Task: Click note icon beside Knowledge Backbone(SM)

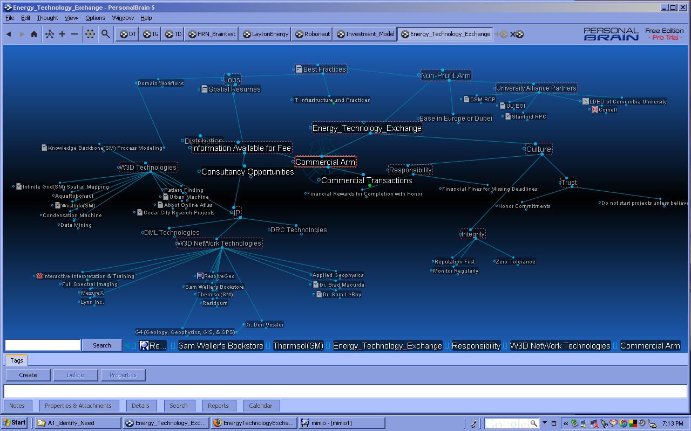Action: [44, 148]
